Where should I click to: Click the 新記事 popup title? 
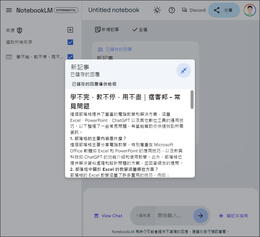80,67
